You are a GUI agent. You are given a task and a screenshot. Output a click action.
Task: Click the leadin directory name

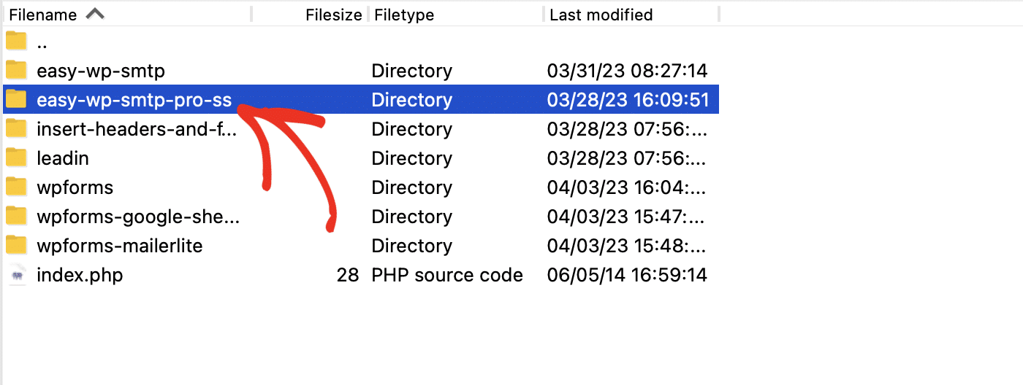pyautogui.click(x=63, y=158)
